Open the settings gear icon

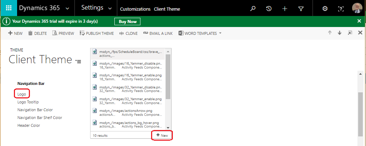[x=325, y=9]
